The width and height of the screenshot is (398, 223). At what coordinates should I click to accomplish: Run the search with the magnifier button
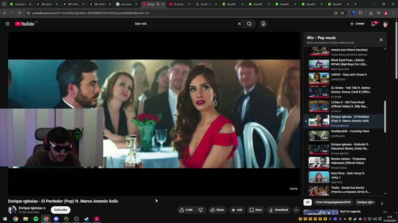[249, 24]
